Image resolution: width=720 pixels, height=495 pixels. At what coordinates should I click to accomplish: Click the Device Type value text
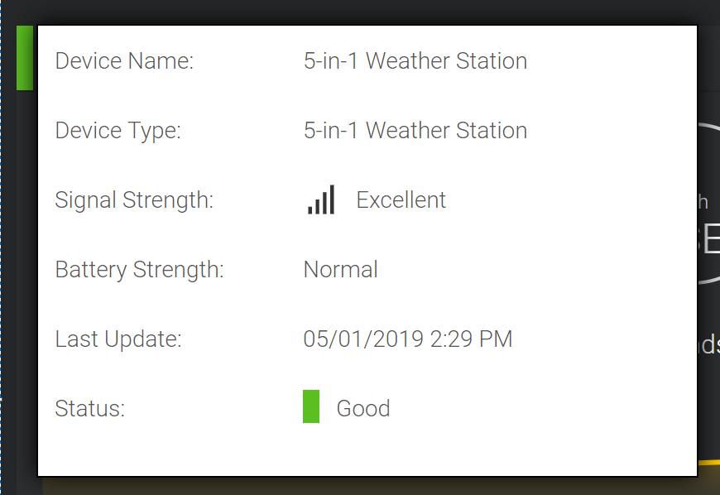(415, 131)
